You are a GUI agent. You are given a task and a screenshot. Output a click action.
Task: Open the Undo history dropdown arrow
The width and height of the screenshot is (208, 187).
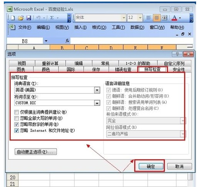click(44, 18)
